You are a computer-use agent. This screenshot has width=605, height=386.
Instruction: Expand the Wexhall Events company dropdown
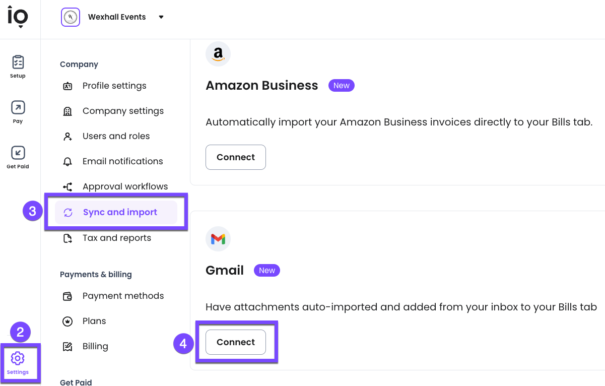click(161, 17)
